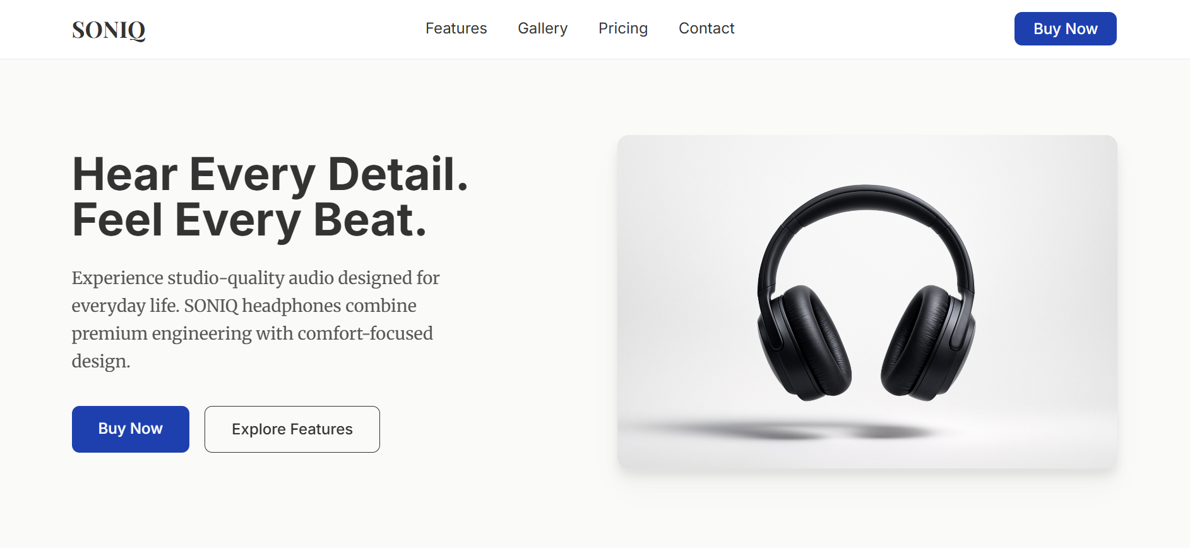Screen dimensions: 1190x548
Task: Click the Buy Now button below description
Action: coord(131,429)
